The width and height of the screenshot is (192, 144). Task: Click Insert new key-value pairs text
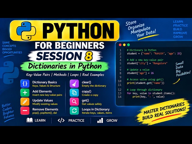click(x=47, y=95)
